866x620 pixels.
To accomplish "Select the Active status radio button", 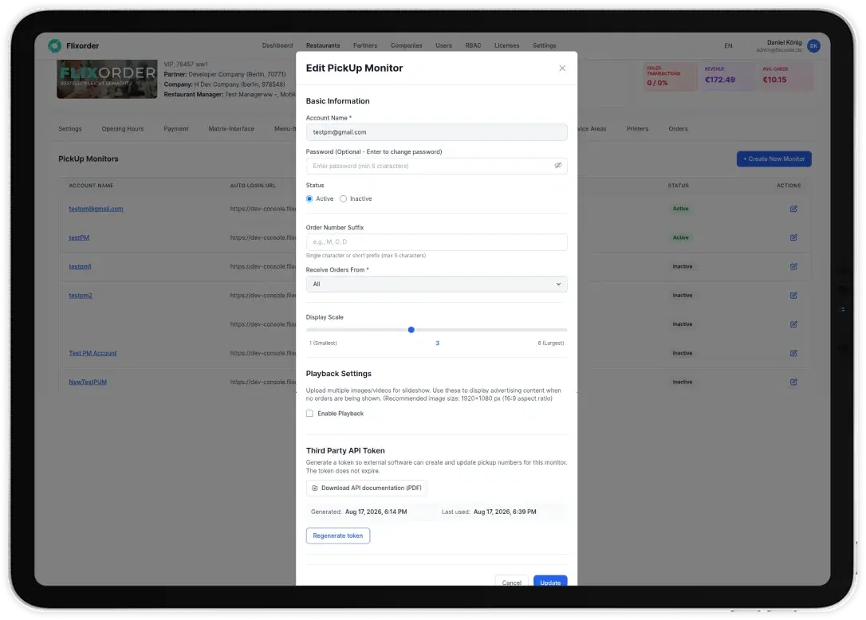I will click(x=309, y=198).
